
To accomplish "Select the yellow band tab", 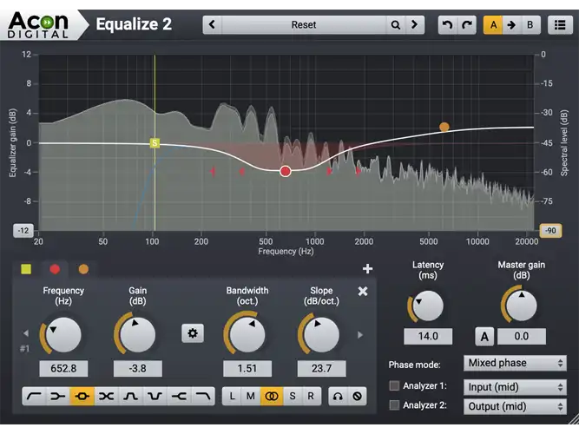I will (x=26, y=269).
